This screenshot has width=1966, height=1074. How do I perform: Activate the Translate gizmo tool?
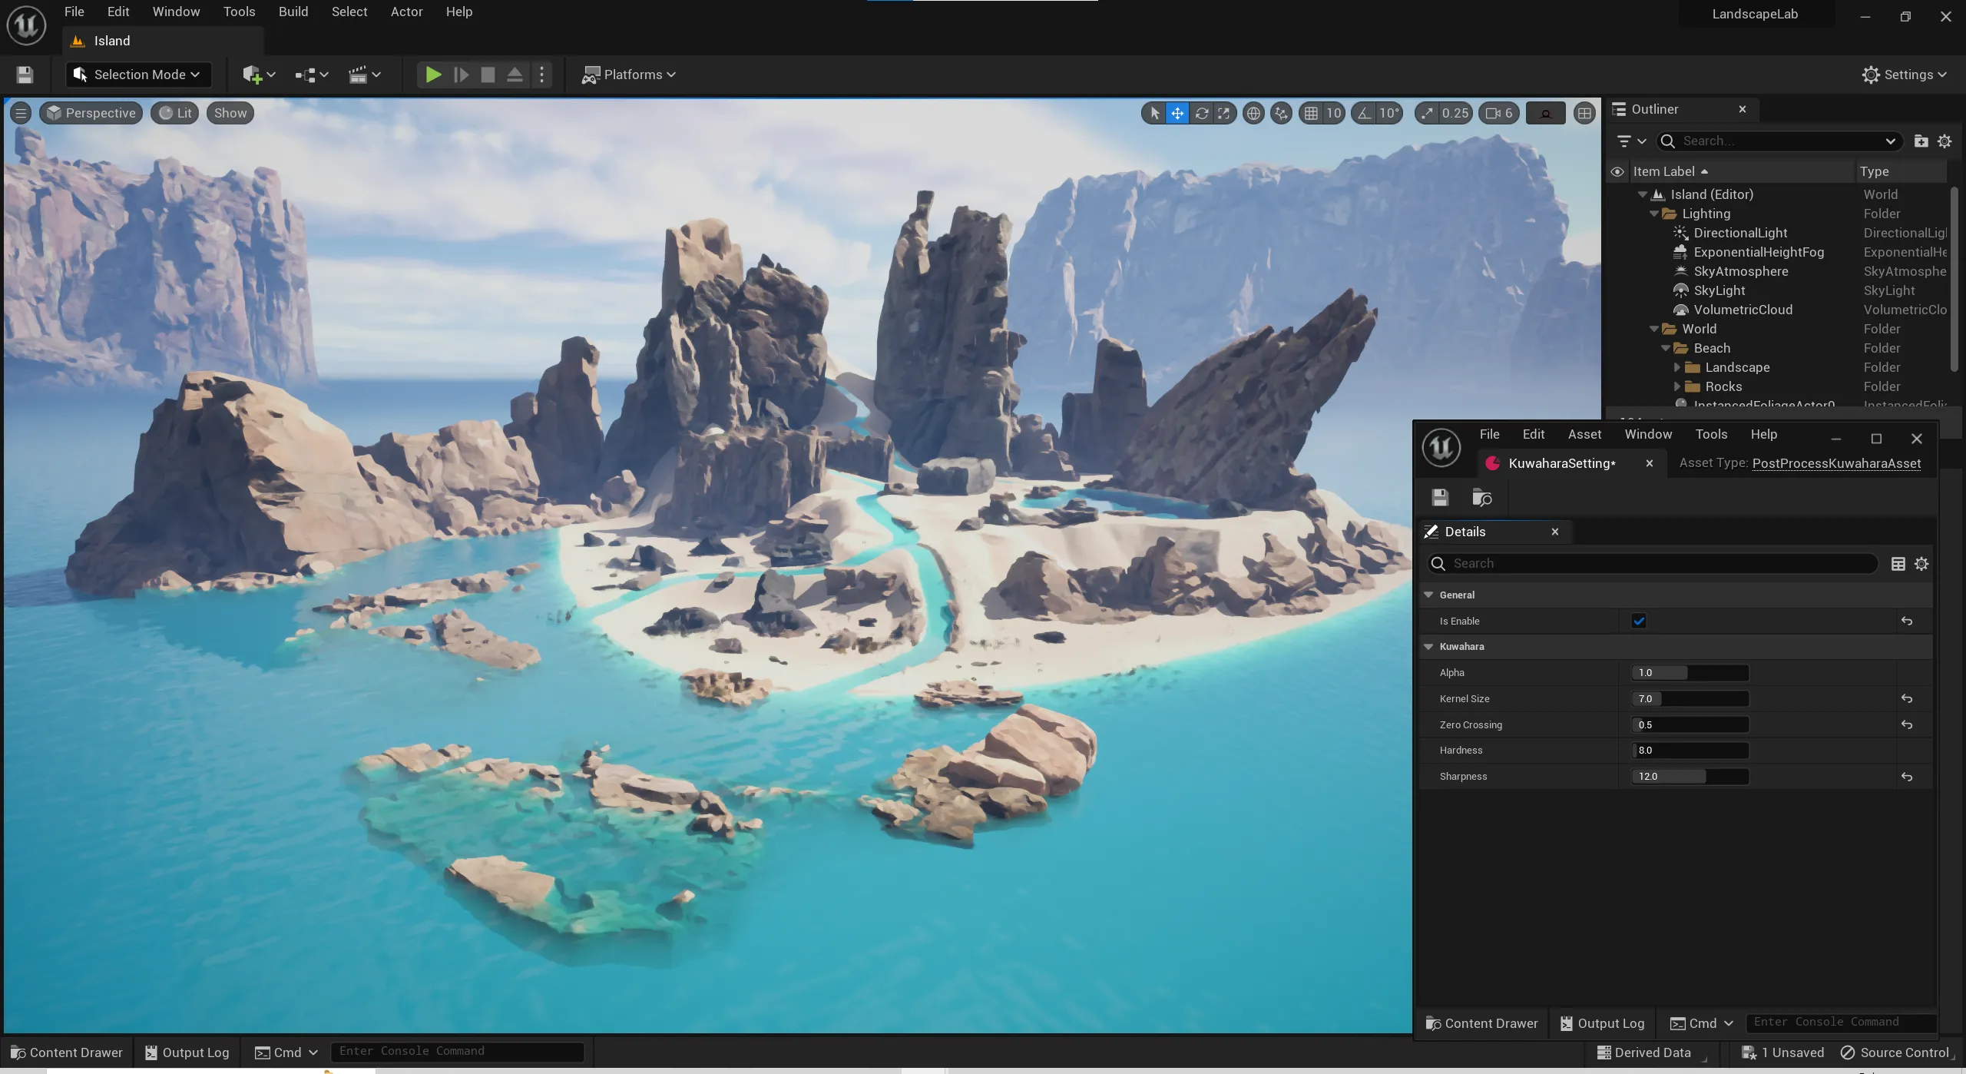1177,114
